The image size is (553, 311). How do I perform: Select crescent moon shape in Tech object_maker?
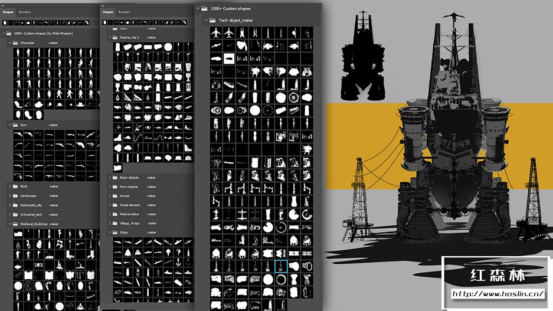tap(307, 214)
